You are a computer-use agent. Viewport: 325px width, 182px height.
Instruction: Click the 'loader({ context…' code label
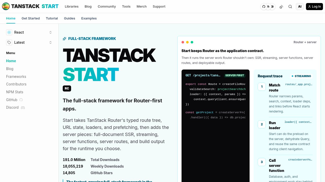click(x=298, y=122)
